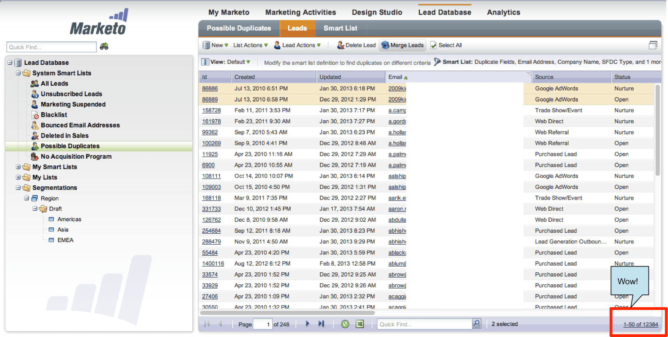This screenshot has height=337, width=668.
Task: Click the 1-50 of 12384 link
Action: (x=640, y=324)
